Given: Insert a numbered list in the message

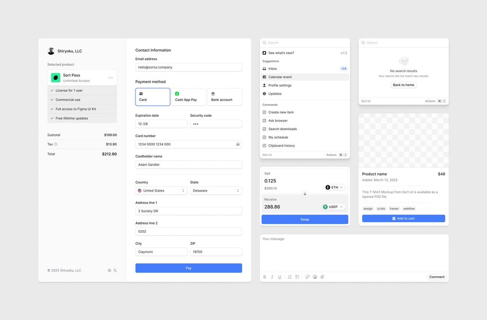Looking at the screenshot, I should [x=289, y=277].
